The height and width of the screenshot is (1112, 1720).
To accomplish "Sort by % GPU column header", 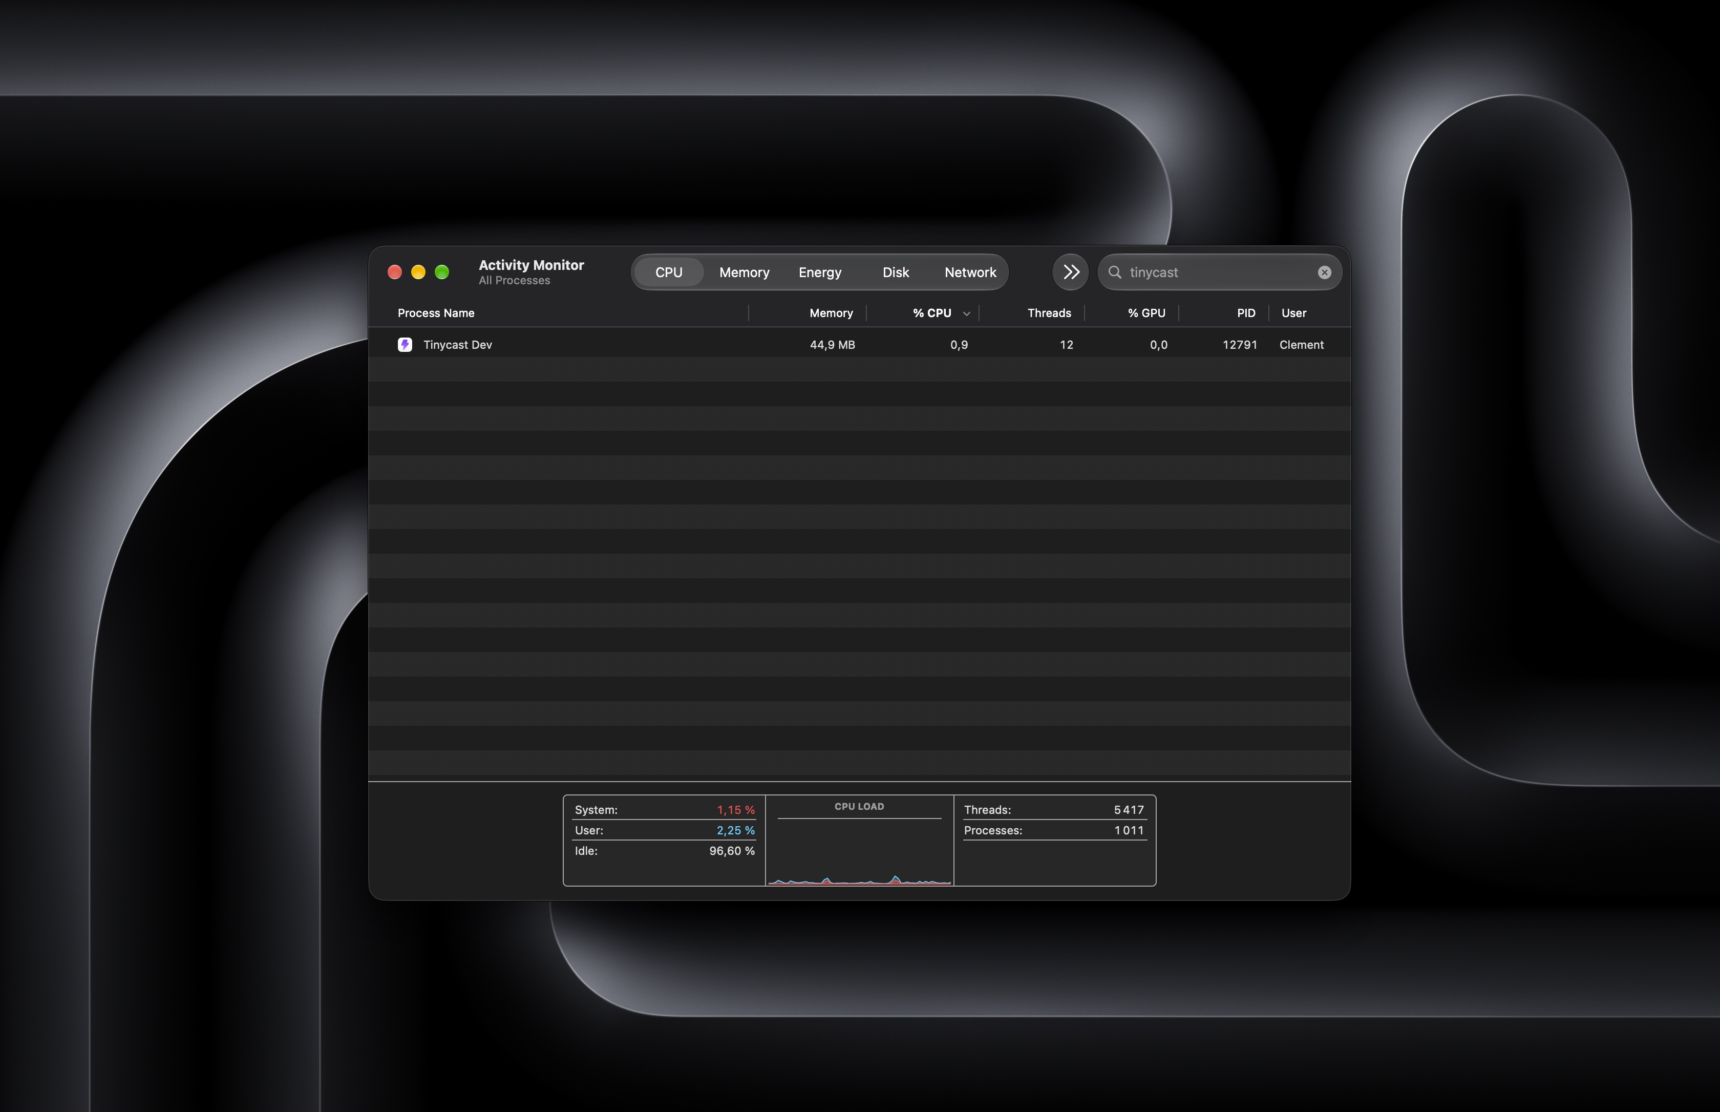I will point(1146,312).
